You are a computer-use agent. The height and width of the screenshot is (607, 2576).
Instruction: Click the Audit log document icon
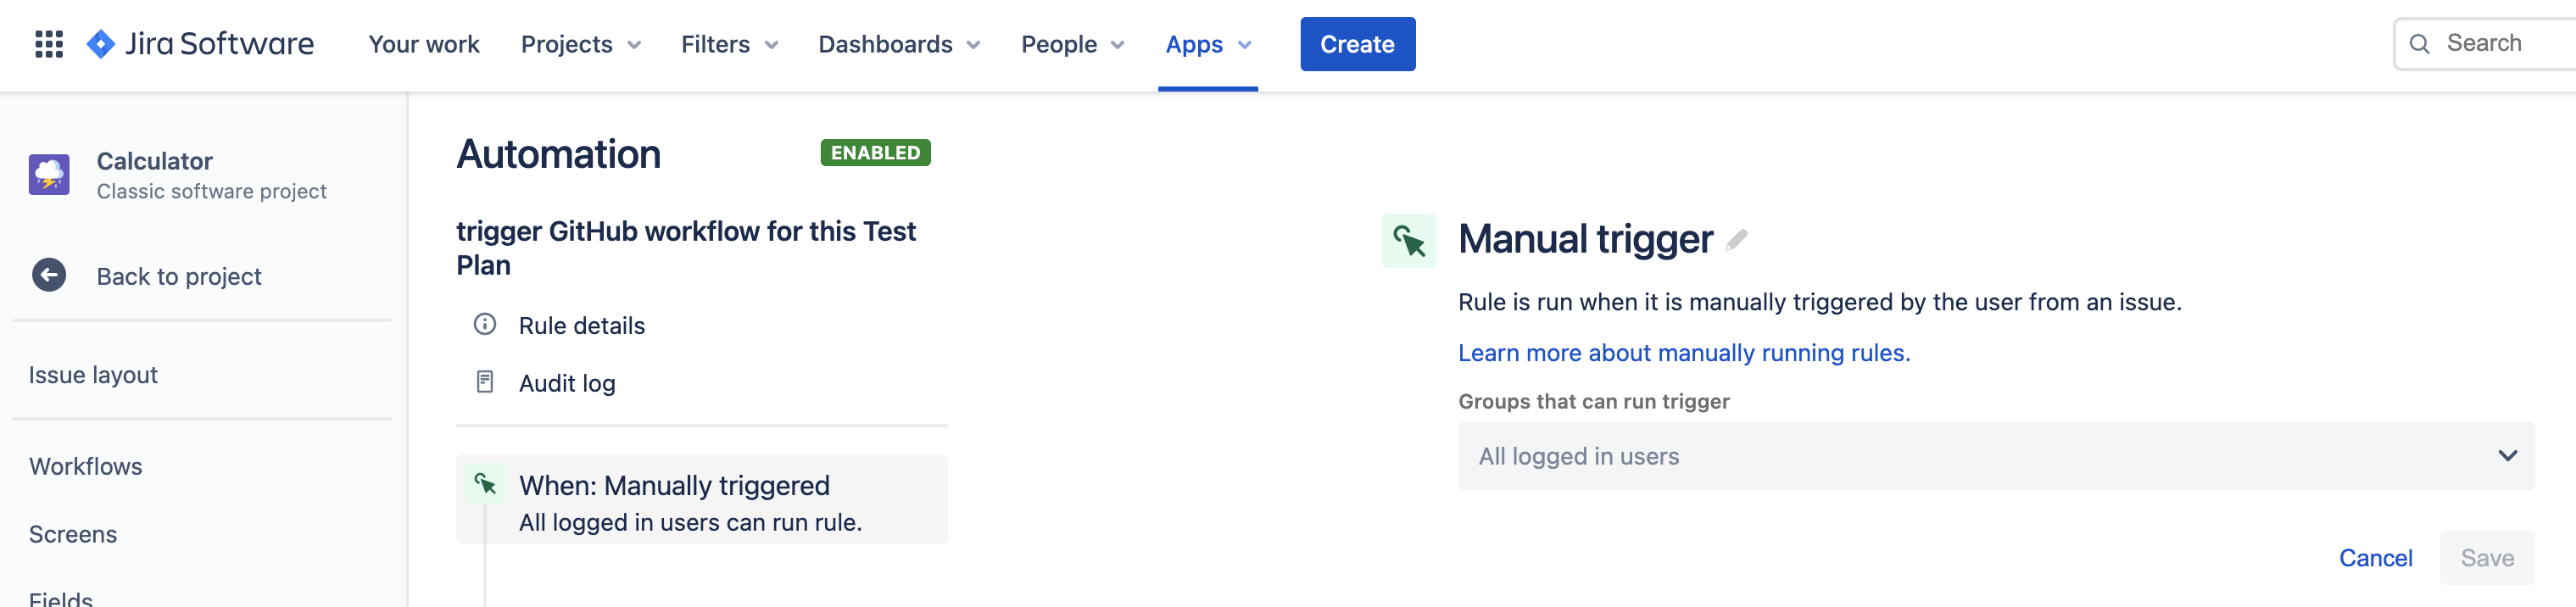(485, 382)
